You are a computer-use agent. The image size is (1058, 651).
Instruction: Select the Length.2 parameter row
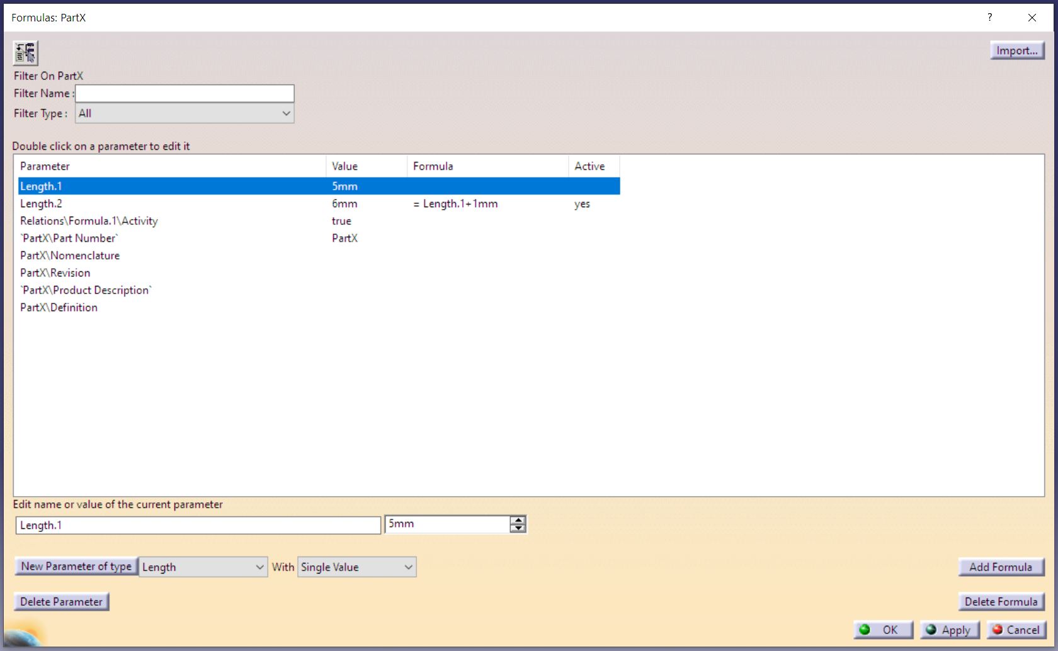tap(42, 204)
